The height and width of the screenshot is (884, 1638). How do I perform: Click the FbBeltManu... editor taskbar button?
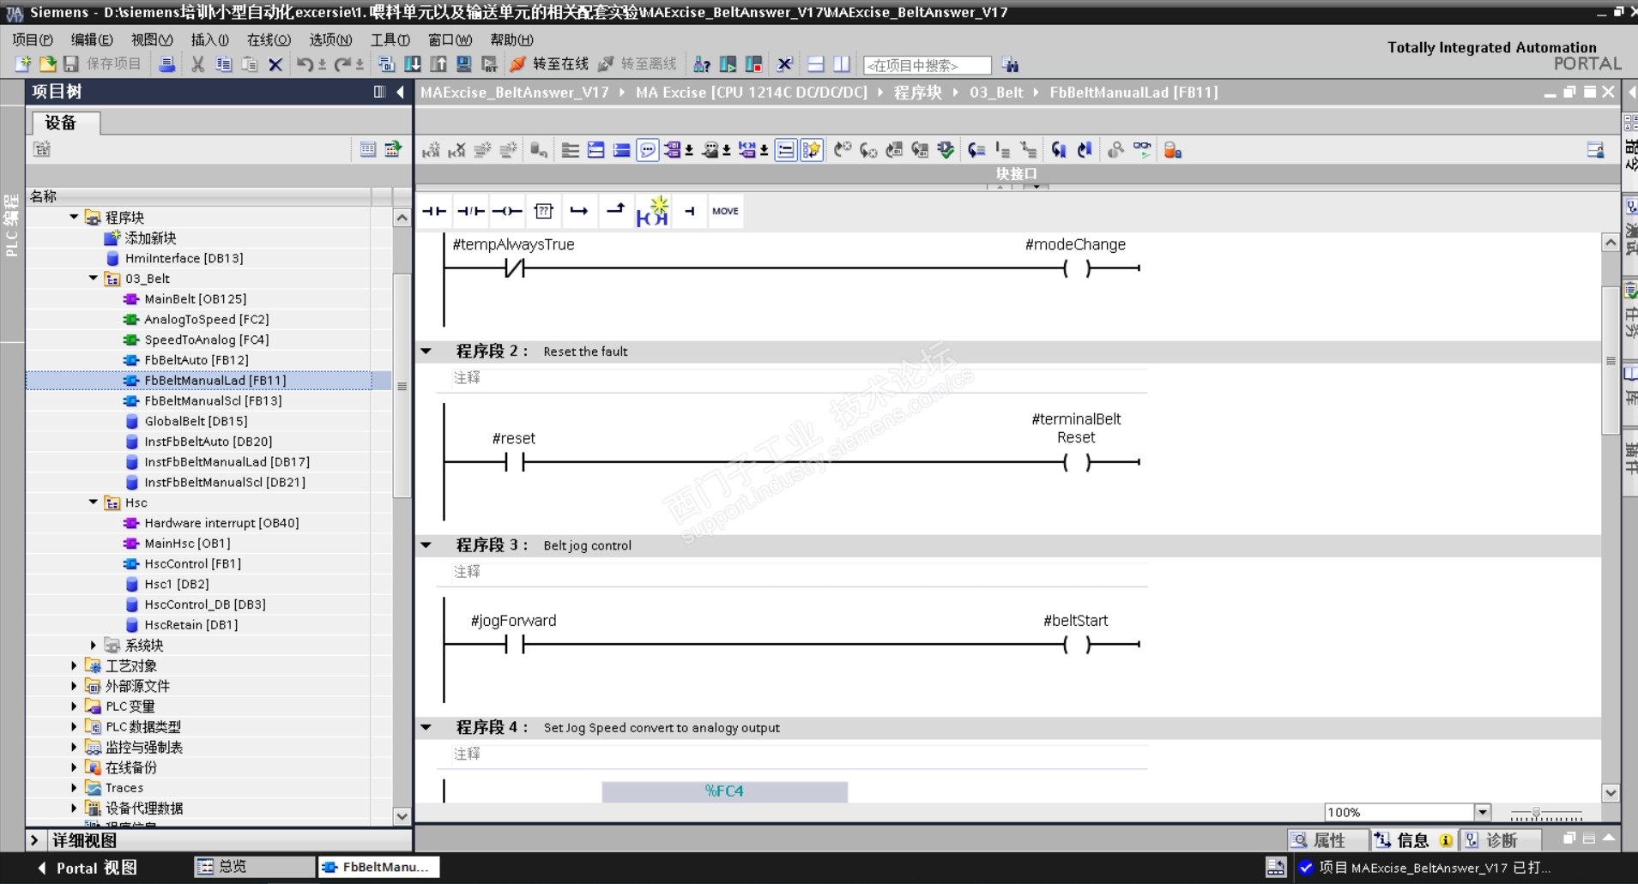(378, 867)
